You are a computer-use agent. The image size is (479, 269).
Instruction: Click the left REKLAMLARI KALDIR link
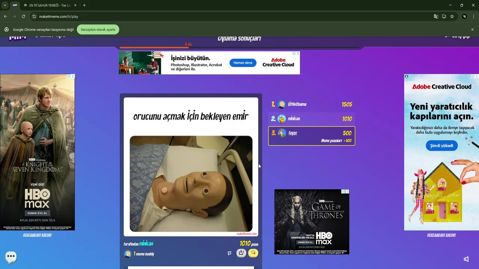tap(37, 235)
